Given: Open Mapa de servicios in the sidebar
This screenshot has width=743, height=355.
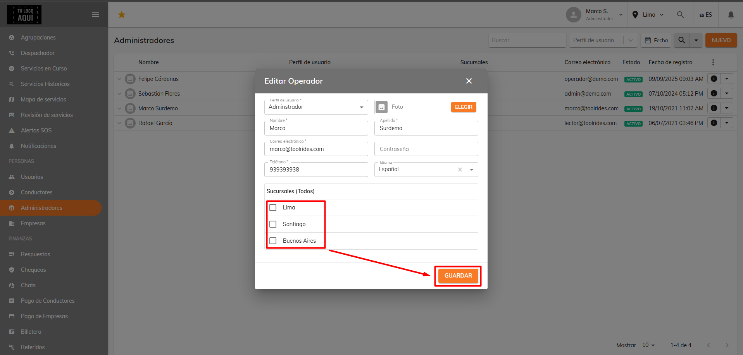Looking at the screenshot, I should click(x=43, y=99).
